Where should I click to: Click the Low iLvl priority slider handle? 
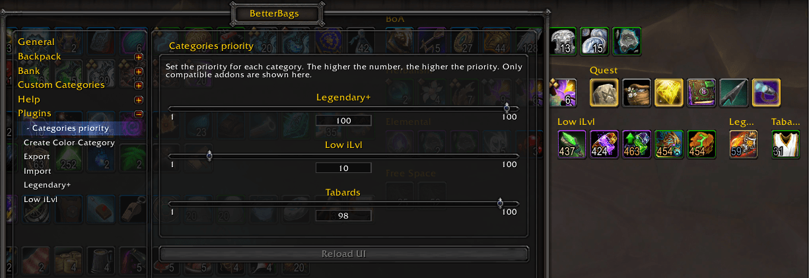click(209, 156)
